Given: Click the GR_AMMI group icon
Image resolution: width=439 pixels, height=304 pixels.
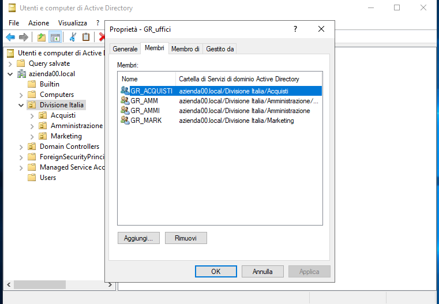Looking at the screenshot, I should [125, 110].
